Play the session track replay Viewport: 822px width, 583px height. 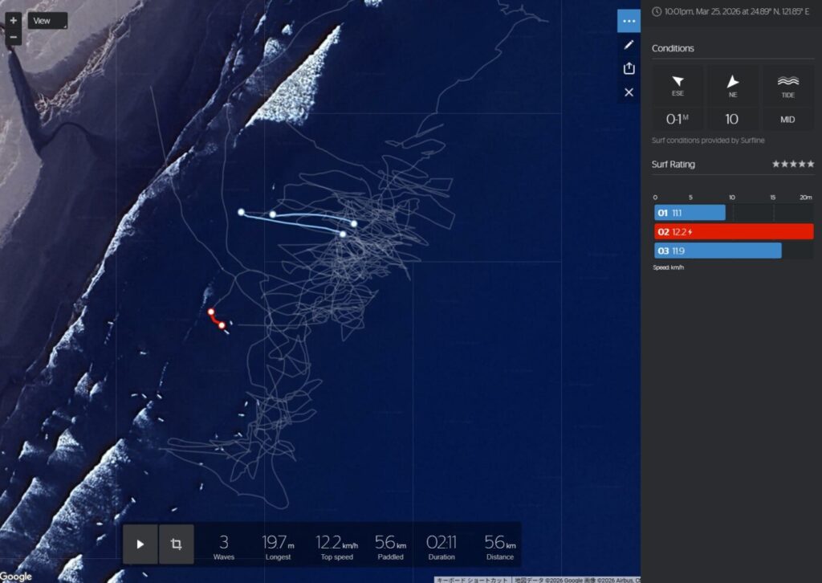coord(140,544)
